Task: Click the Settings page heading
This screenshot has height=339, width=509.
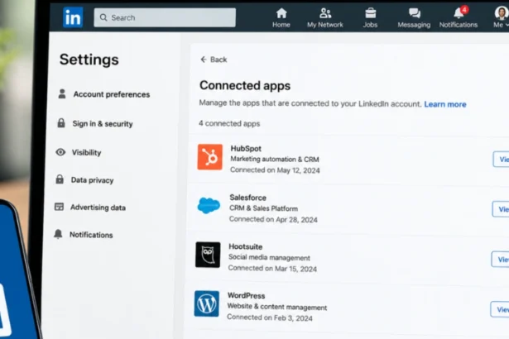Action: click(89, 60)
